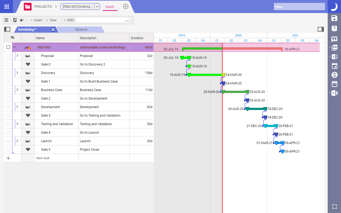Check the Proposal row checkbox
Viewport: 341px width, 213px height.
tap(8, 56)
